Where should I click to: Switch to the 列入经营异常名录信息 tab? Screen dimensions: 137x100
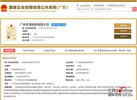(x=74, y=51)
